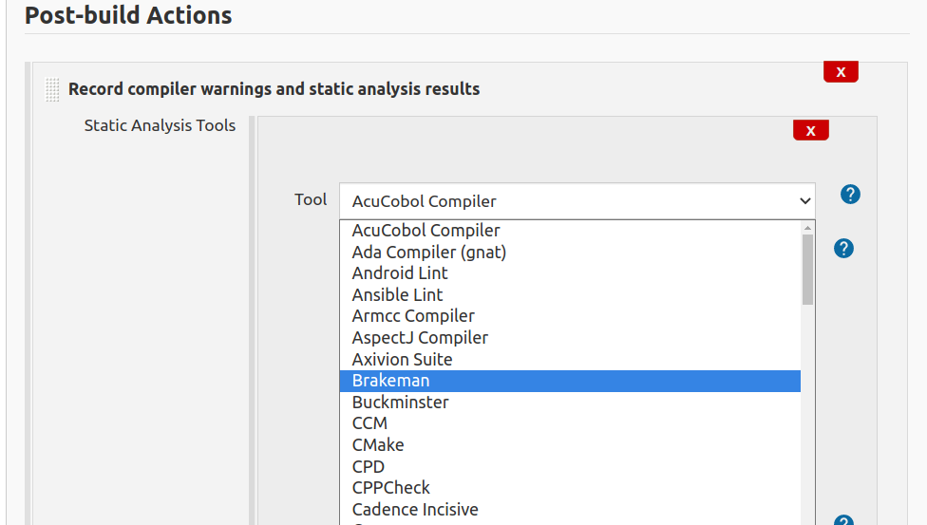
Task: Choose Armcc Compiler entry
Action: click(570, 316)
